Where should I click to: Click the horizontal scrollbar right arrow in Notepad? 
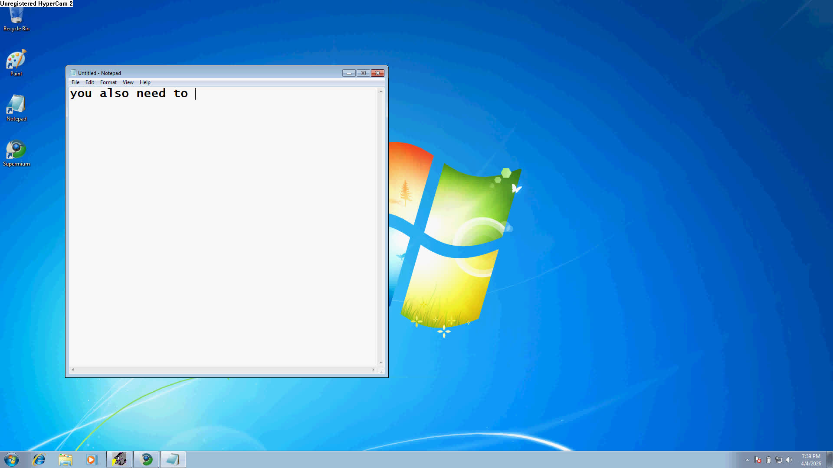[x=373, y=370]
